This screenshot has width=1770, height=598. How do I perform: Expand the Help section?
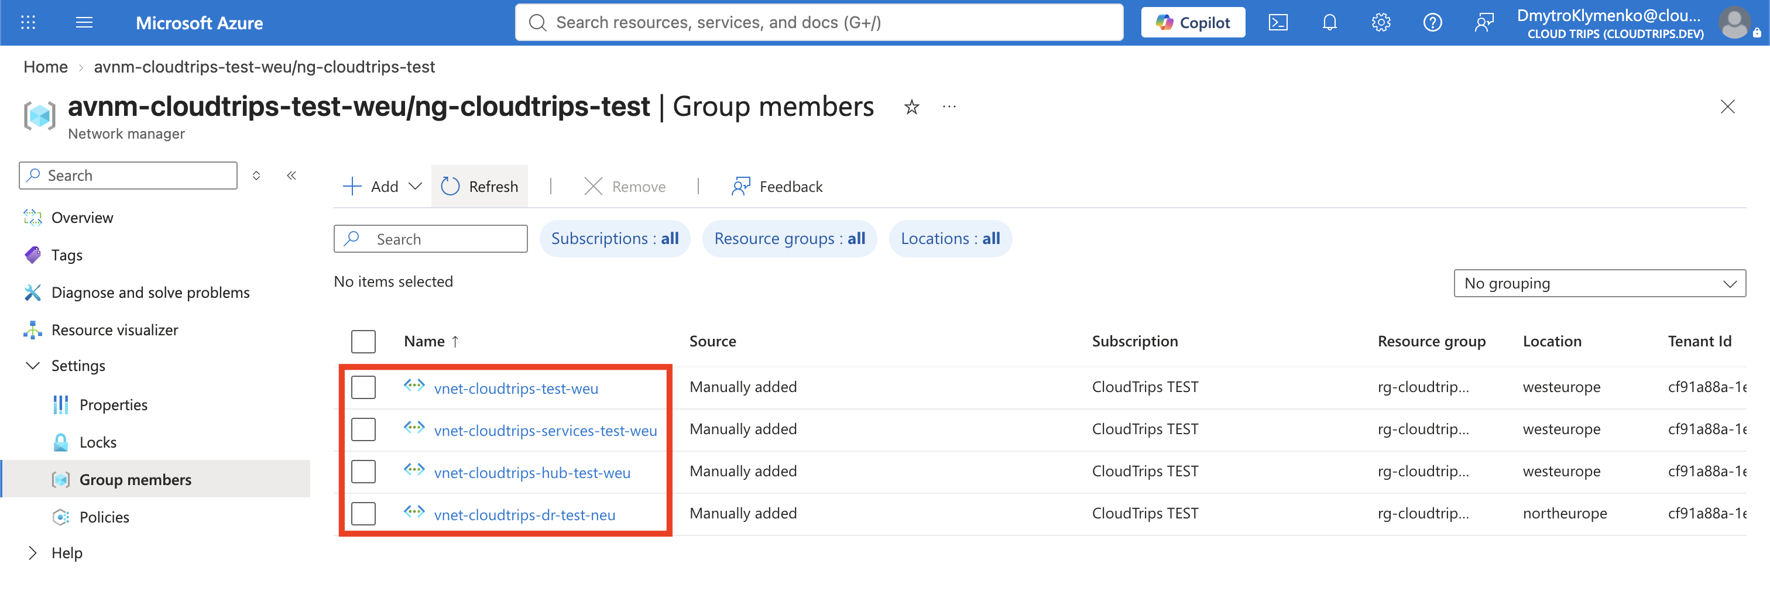click(32, 553)
